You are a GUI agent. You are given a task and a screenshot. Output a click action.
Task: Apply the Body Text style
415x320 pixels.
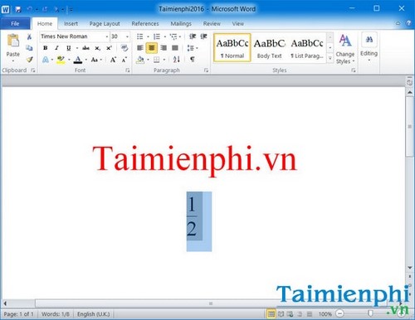pyautogui.click(x=269, y=47)
